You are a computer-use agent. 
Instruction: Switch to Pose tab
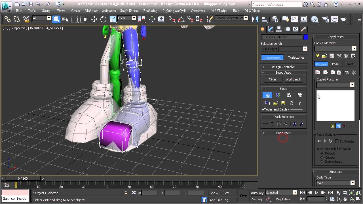click(x=335, y=64)
